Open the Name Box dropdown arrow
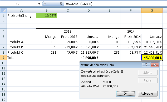This screenshot has height=102, width=167. (x=39, y=4)
